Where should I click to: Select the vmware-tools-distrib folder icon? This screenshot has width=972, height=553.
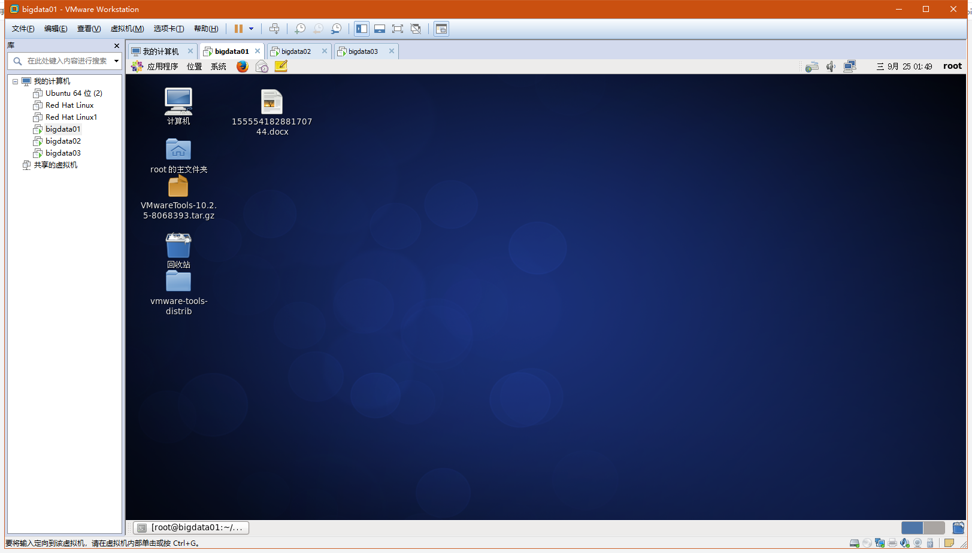(178, 293)
